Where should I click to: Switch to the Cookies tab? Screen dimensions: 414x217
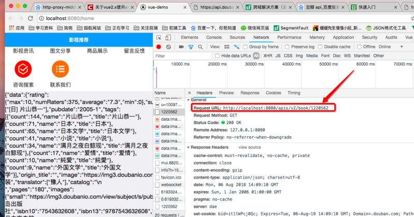(273, 93)
